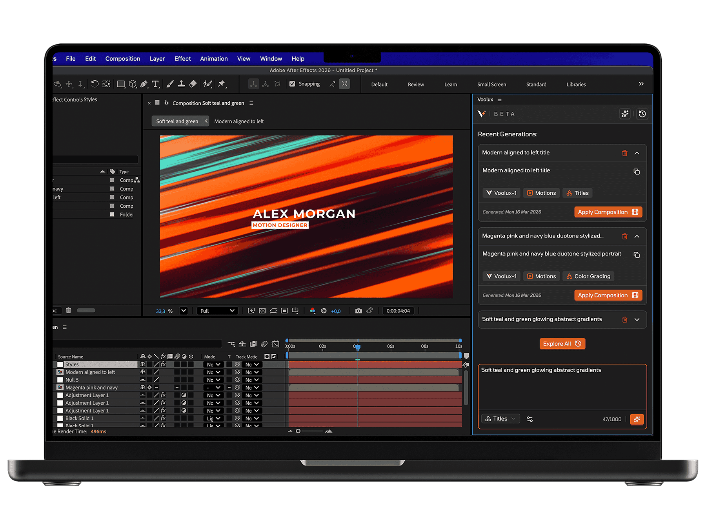Open generation history in Voolux panel

(642, 114)
